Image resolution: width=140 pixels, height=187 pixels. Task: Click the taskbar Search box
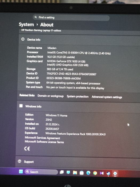41,172
